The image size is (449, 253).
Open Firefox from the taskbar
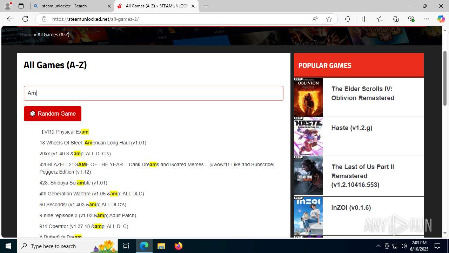(x=178, y=246)
